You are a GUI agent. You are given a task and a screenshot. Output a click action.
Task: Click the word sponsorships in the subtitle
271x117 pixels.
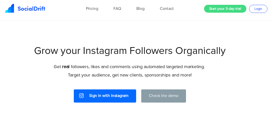pos(158,75)
